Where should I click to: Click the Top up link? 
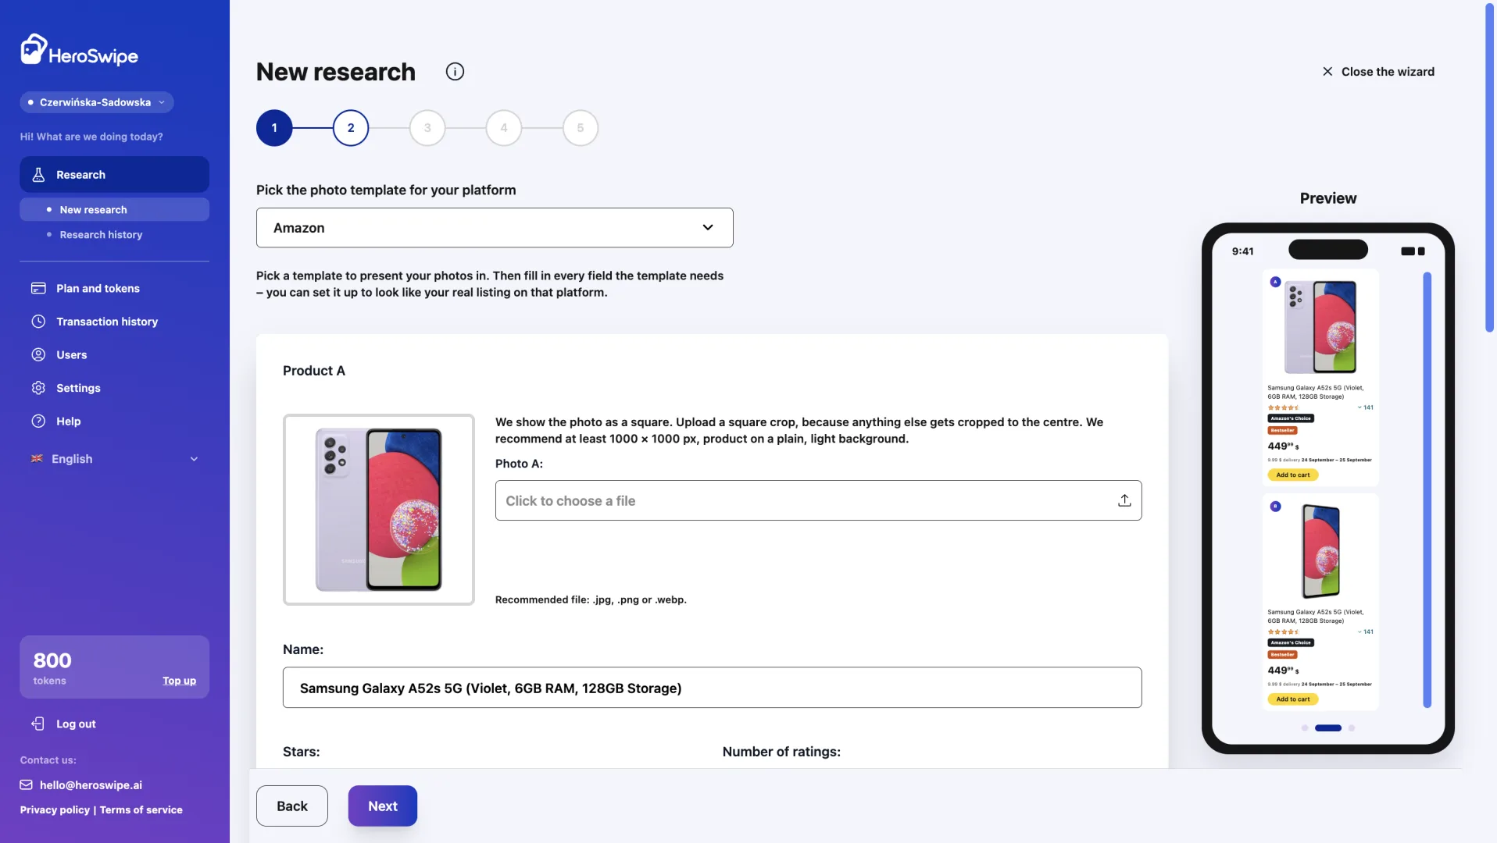pos(179,681)
